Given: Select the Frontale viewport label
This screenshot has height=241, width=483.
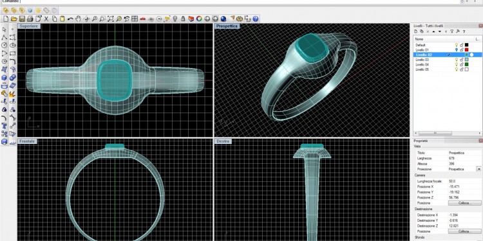Looking at the screenshot, I should [x=27, y=141].
